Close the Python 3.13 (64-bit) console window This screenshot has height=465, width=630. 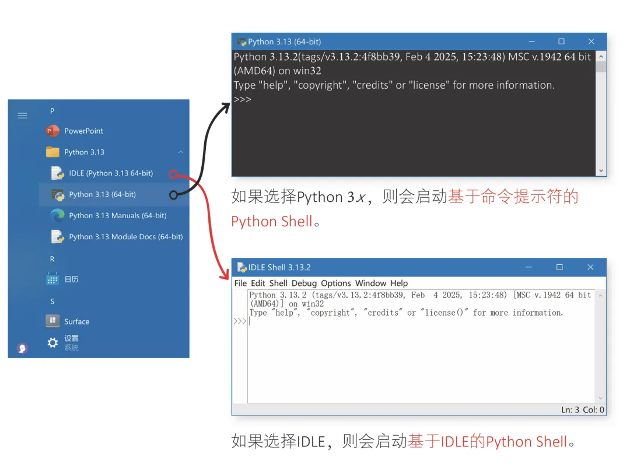591,41
